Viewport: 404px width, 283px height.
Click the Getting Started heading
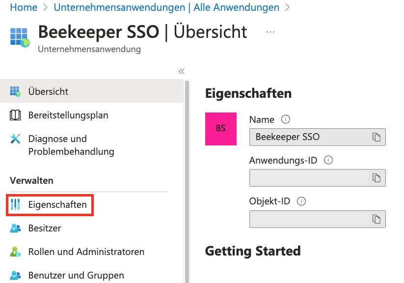point(253,251)
